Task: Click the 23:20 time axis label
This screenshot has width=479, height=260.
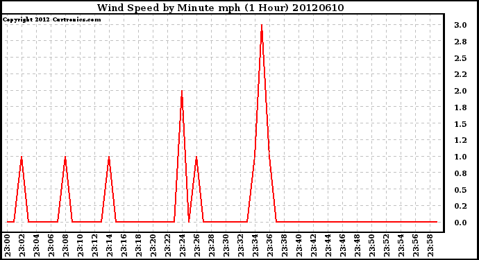Action: pos(153,245)
